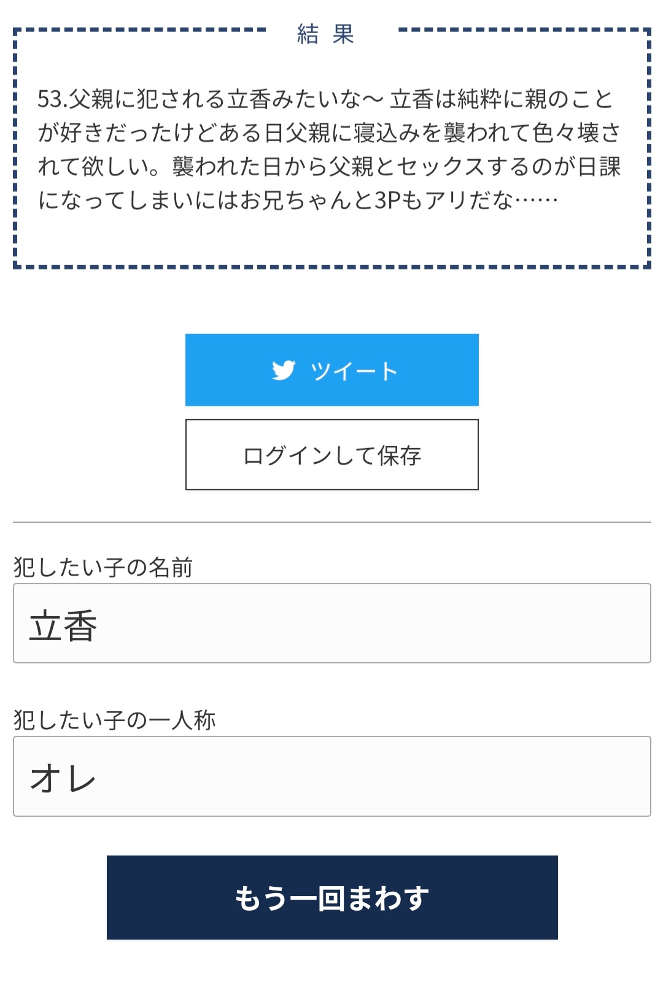The width and height of the screenshot is (663, 985).
Task: Click the number 53 in the result
Action: 50,99
